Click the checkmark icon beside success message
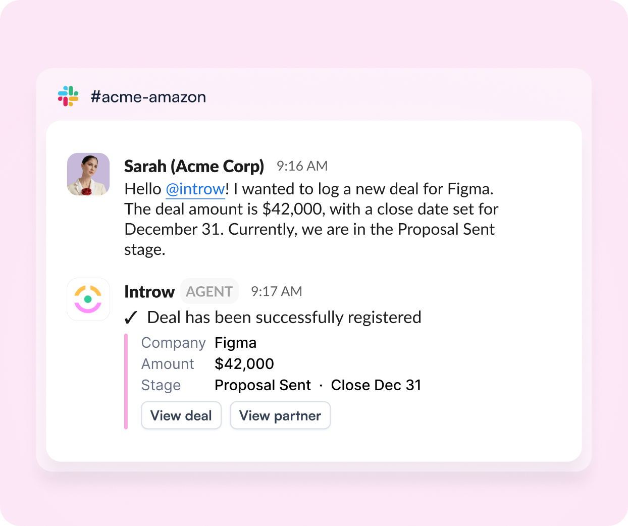The width and height of the screenshot is (628, 526). pos(131,318)
